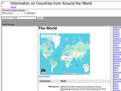Open the Home link
Screen dimensions: 121x91
pyautogui.click(x=13, y=7)
